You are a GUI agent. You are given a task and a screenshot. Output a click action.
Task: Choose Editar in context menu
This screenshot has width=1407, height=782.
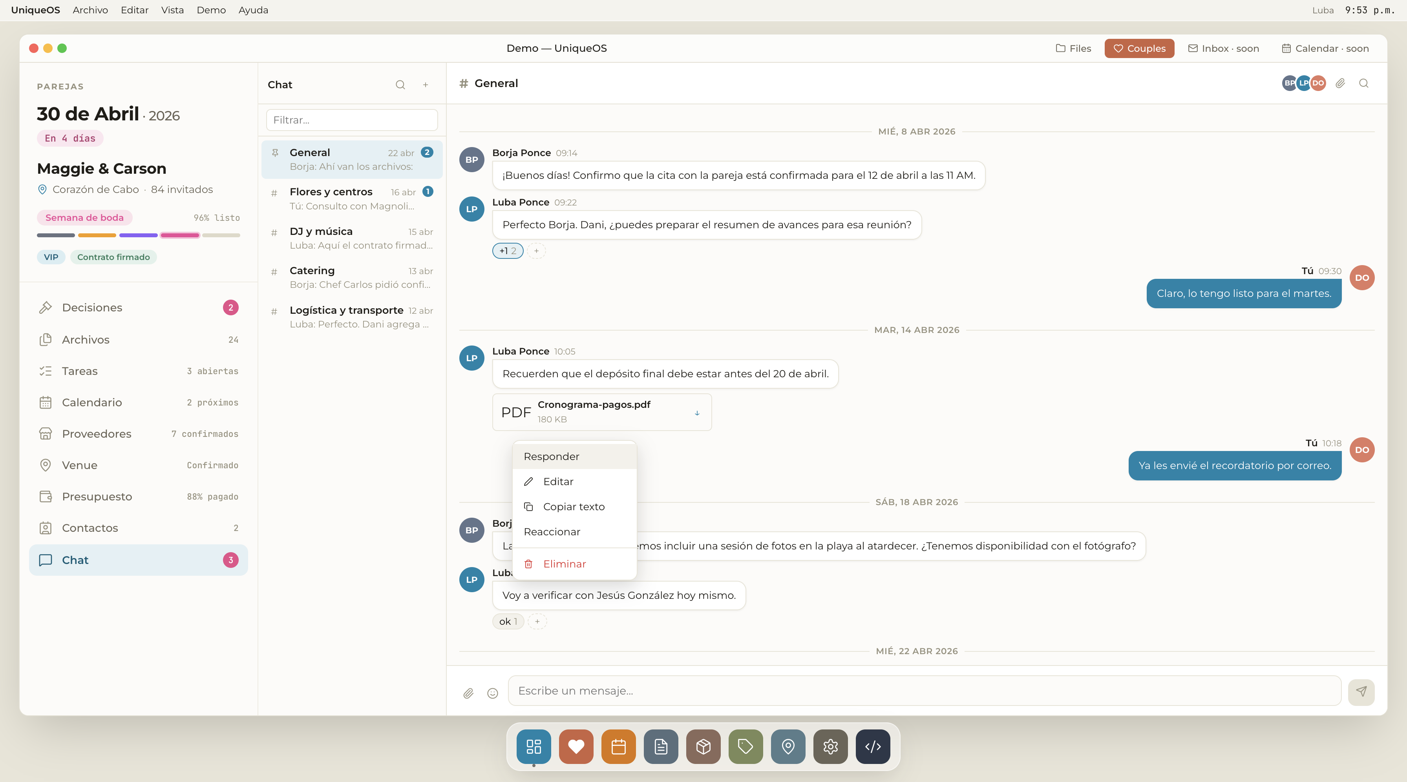click(x=575, y=482)
